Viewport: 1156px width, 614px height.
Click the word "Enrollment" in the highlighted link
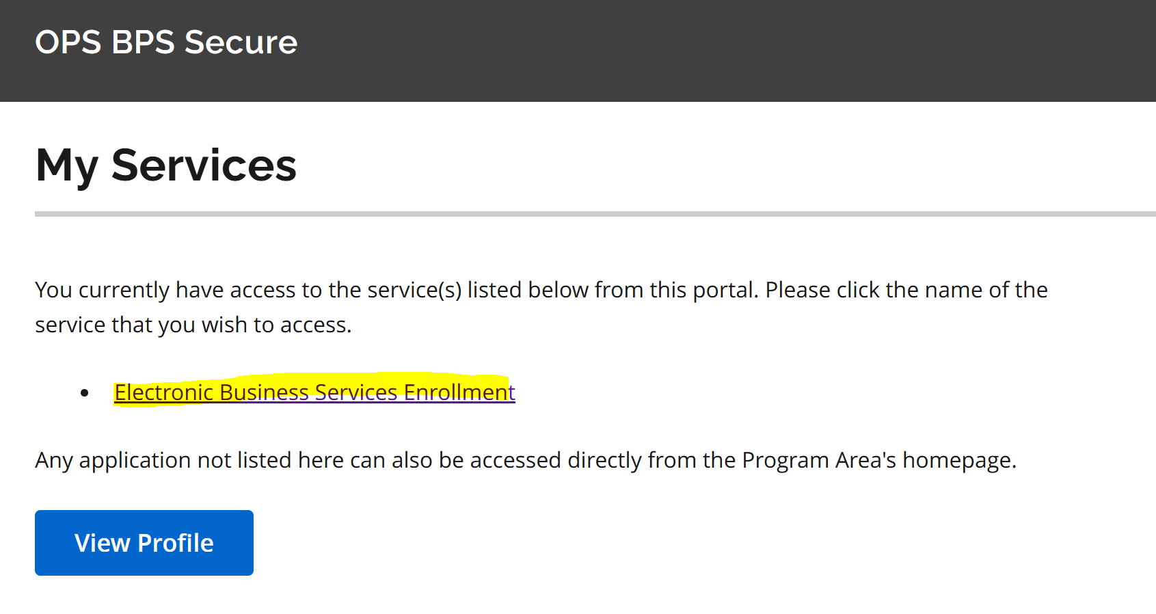[x=459, y=392]
